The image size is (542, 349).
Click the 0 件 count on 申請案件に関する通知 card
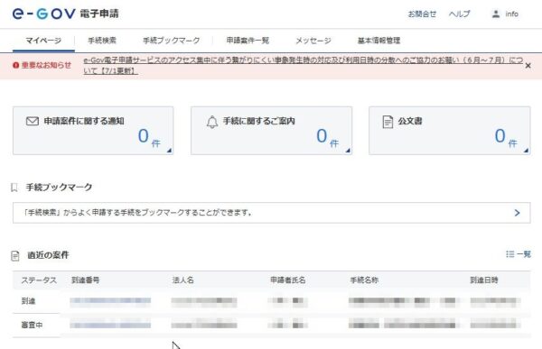(149, 137)
